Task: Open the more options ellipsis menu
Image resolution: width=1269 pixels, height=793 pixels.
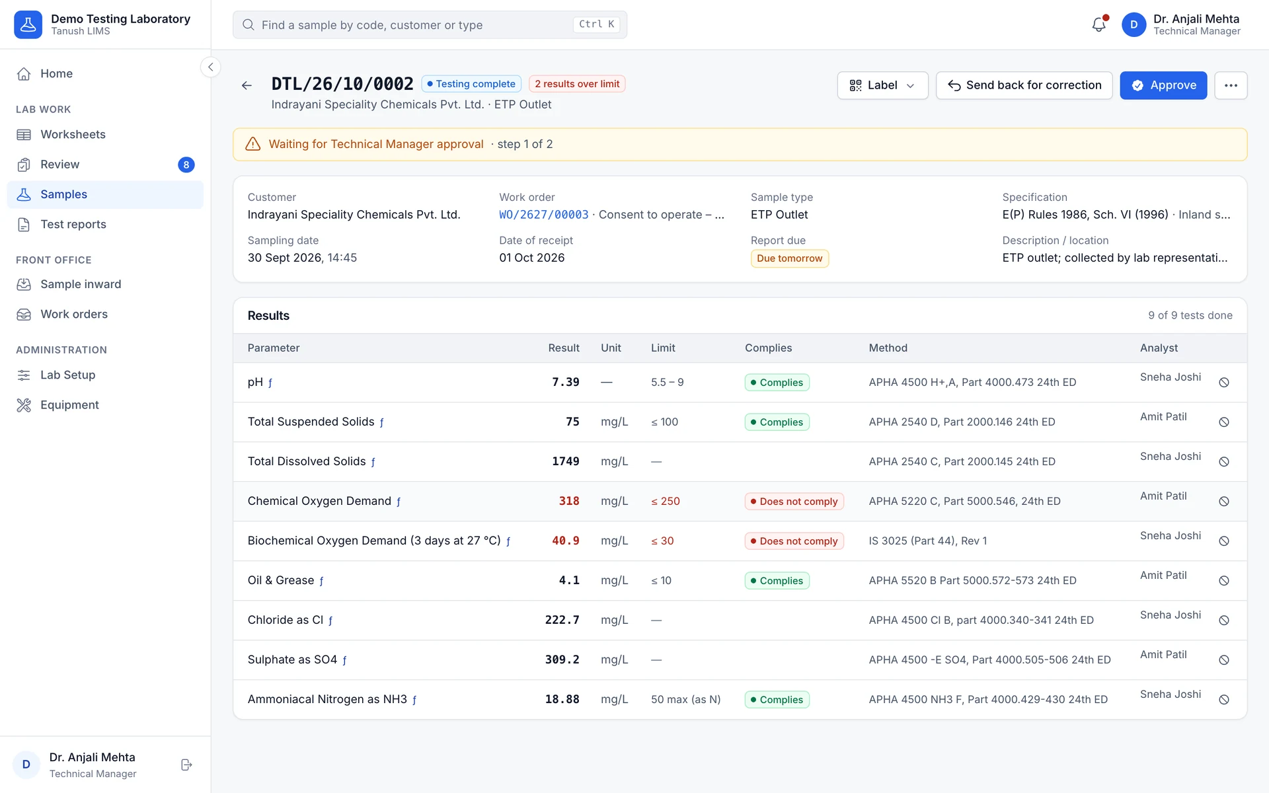Action: point(1230,85)
